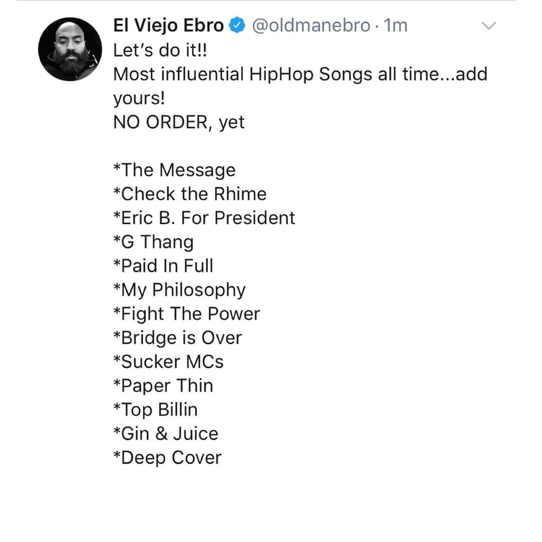Click the "*Deep Cover" entry

[167, 458]
